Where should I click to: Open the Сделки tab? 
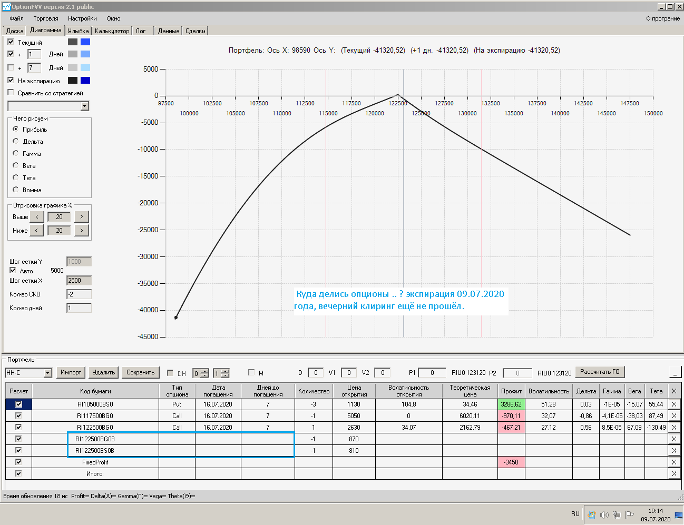click(x=196, y=31)
